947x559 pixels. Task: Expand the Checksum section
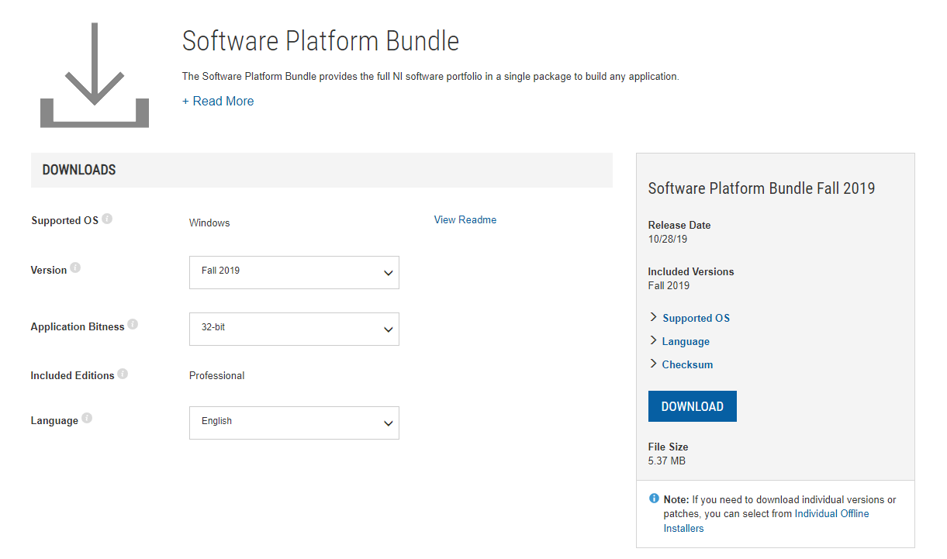[x=686, y=364]
